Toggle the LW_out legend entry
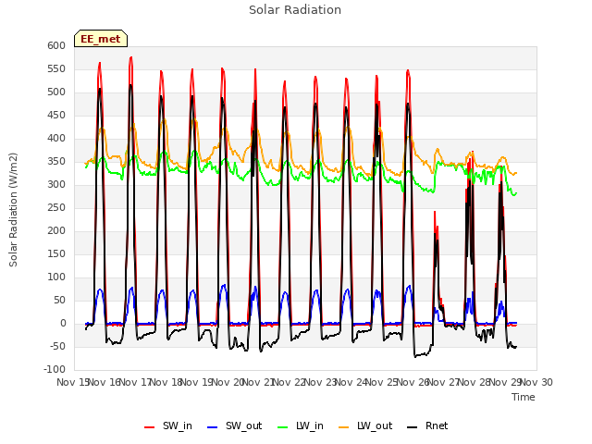Screen dimensions: 592x444 (365, 425)
